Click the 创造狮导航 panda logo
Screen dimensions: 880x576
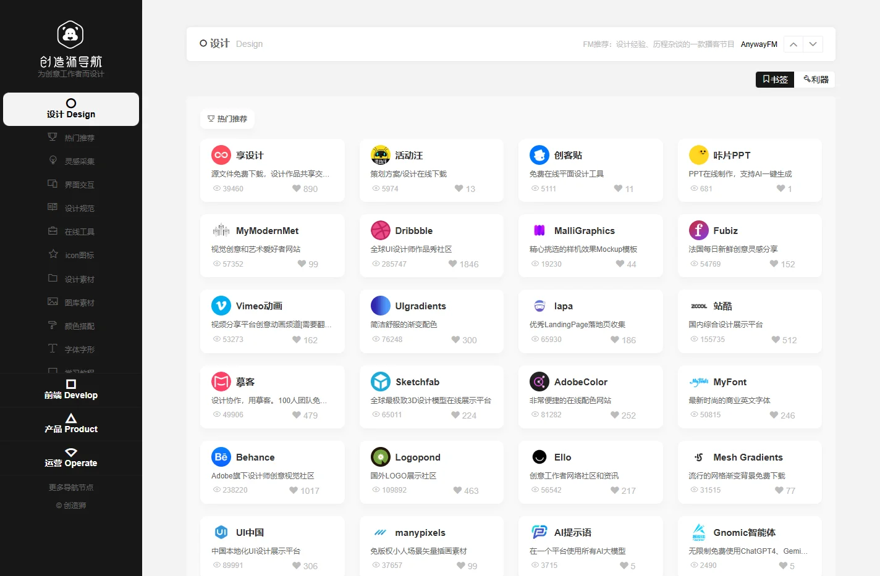(70, 35)
